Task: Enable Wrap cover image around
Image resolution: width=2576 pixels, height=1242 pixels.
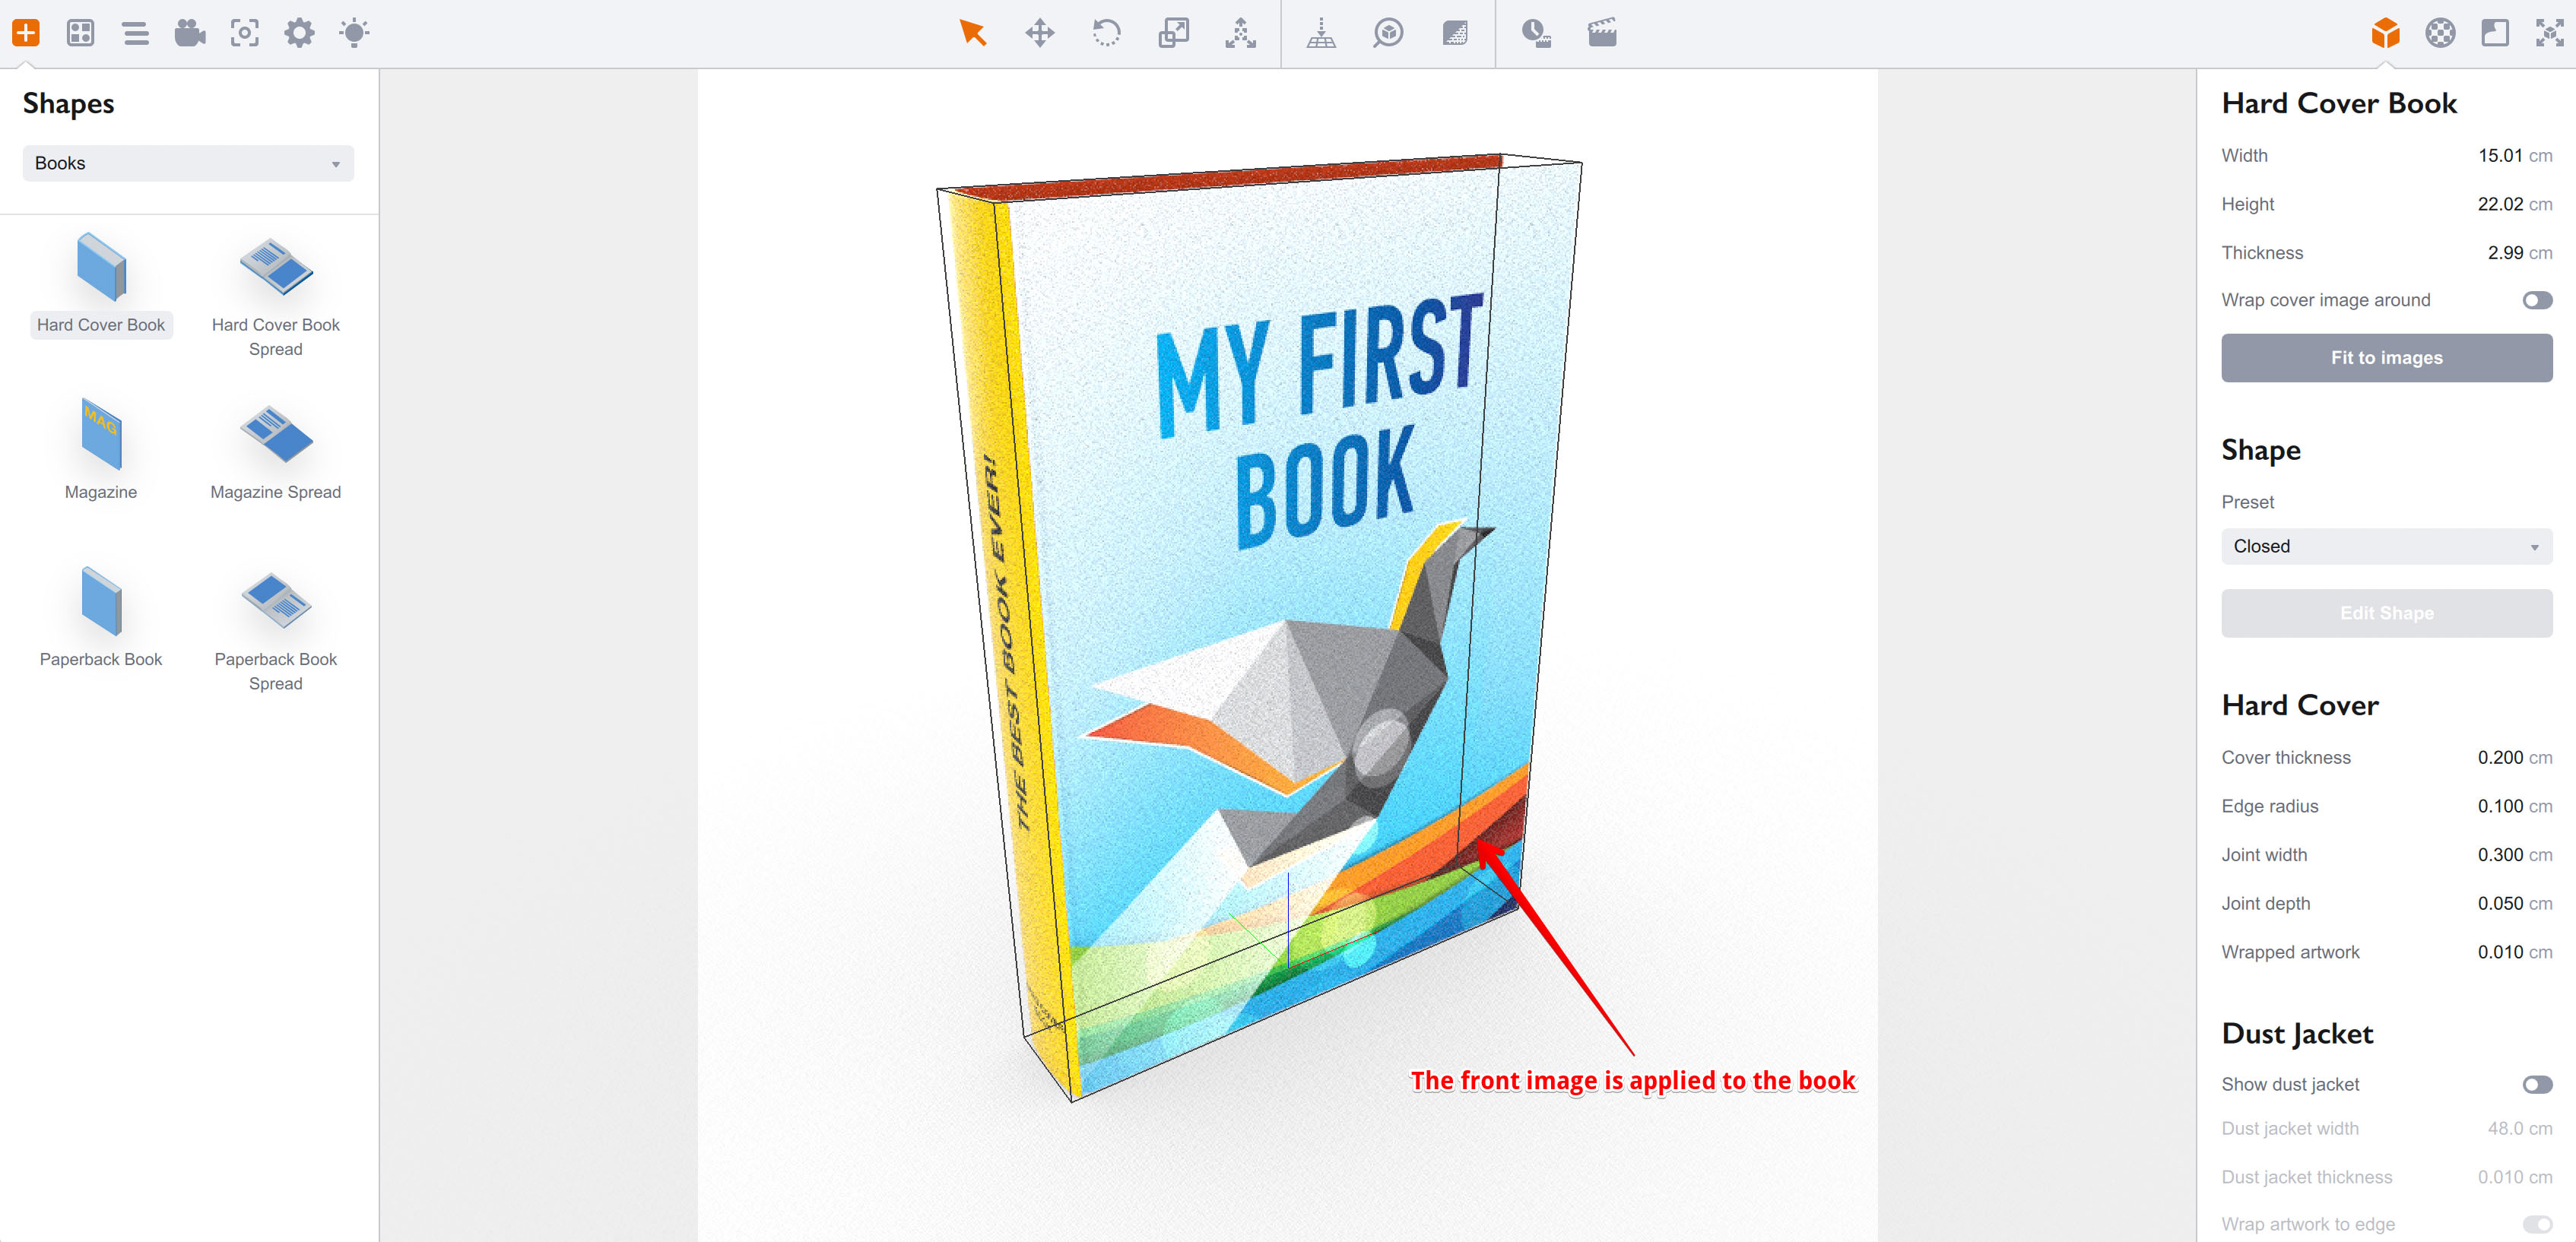Action: point(2536,299)
